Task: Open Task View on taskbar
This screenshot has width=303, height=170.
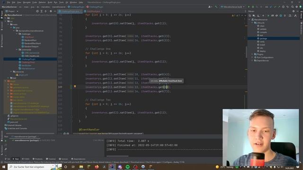Action: pos(73,167)
